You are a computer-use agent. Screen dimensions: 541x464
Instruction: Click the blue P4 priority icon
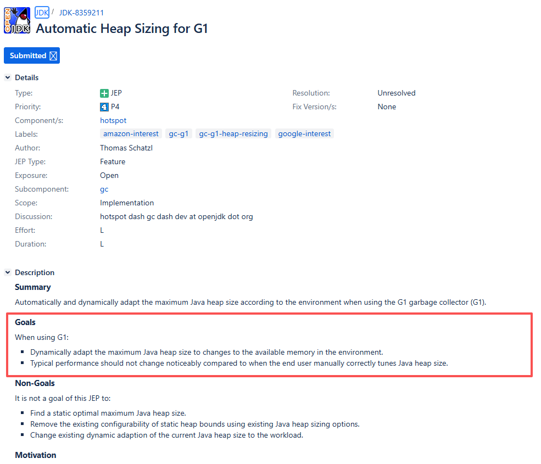tap(104, 107)
